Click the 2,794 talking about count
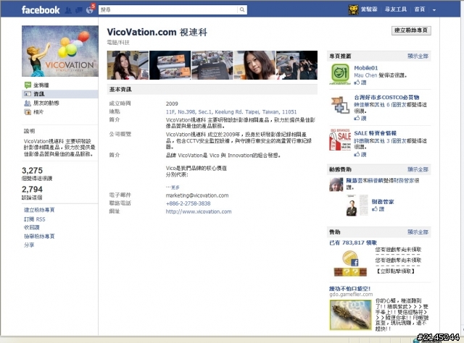Screen dimensions: 464x343 pos(32,190)
